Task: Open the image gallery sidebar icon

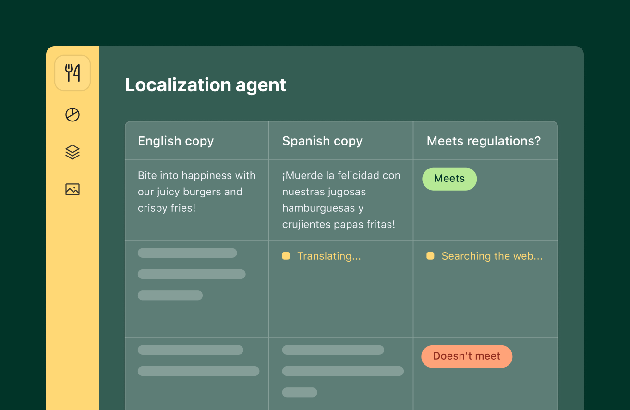Action: click(72, 190)
